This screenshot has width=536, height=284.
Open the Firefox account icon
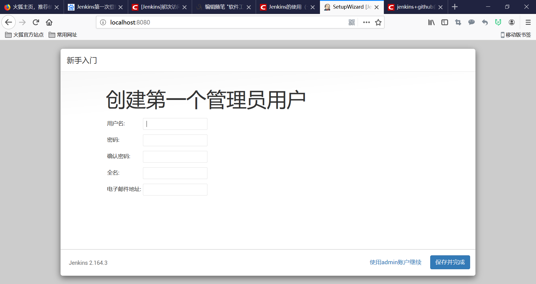512,22
